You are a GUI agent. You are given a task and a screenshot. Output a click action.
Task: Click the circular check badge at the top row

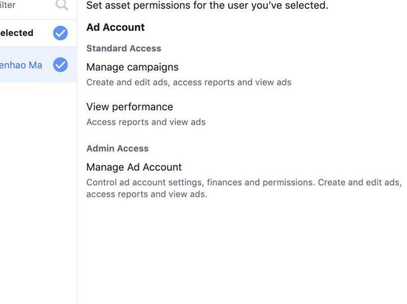pos(60,33)
